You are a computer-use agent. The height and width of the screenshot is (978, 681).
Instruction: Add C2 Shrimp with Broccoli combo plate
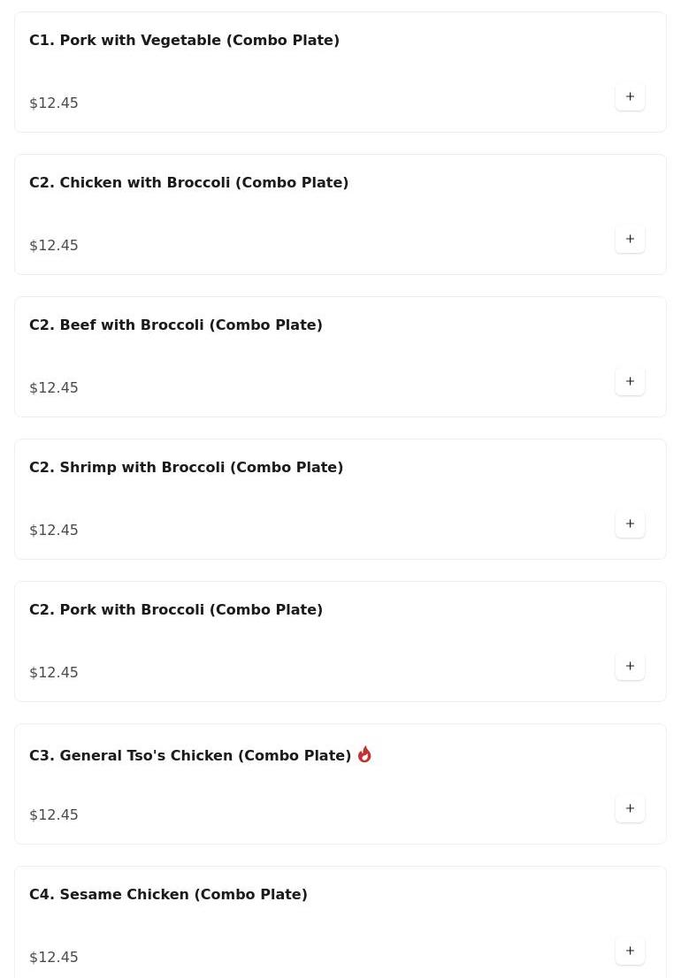pyautogui.click(x=630, y=523)
